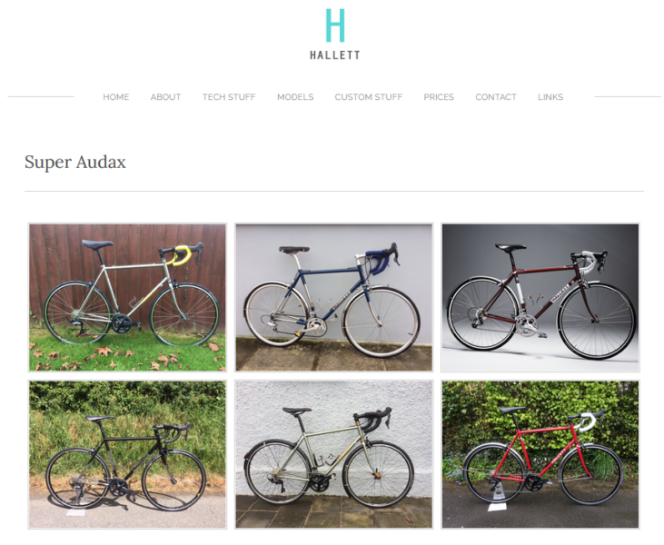
Task: Click the Super Audax page heading
Action: click(75, 163)
